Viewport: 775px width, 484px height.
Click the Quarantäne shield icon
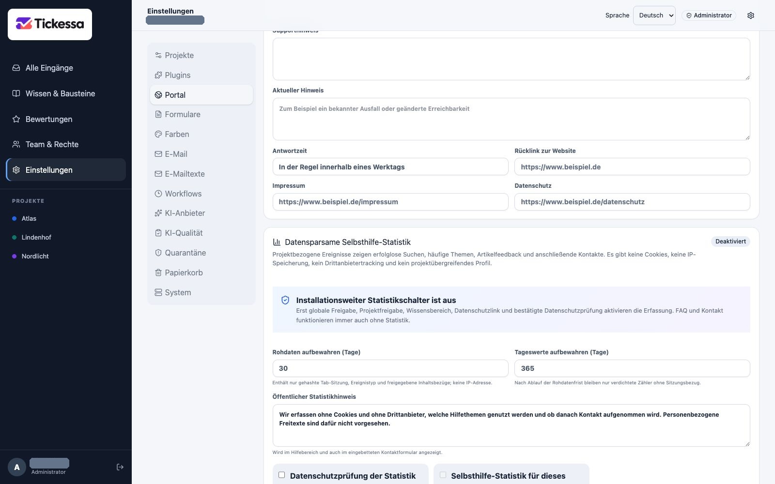click(x=158, y=253)
